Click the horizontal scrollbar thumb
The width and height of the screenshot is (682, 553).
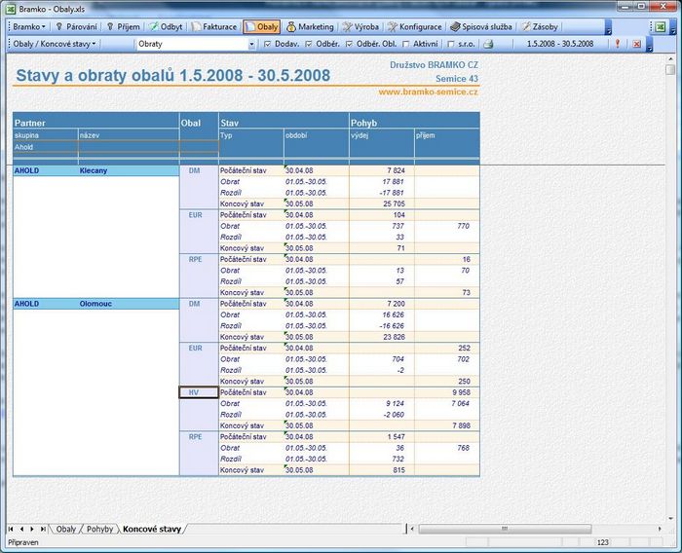505,529
